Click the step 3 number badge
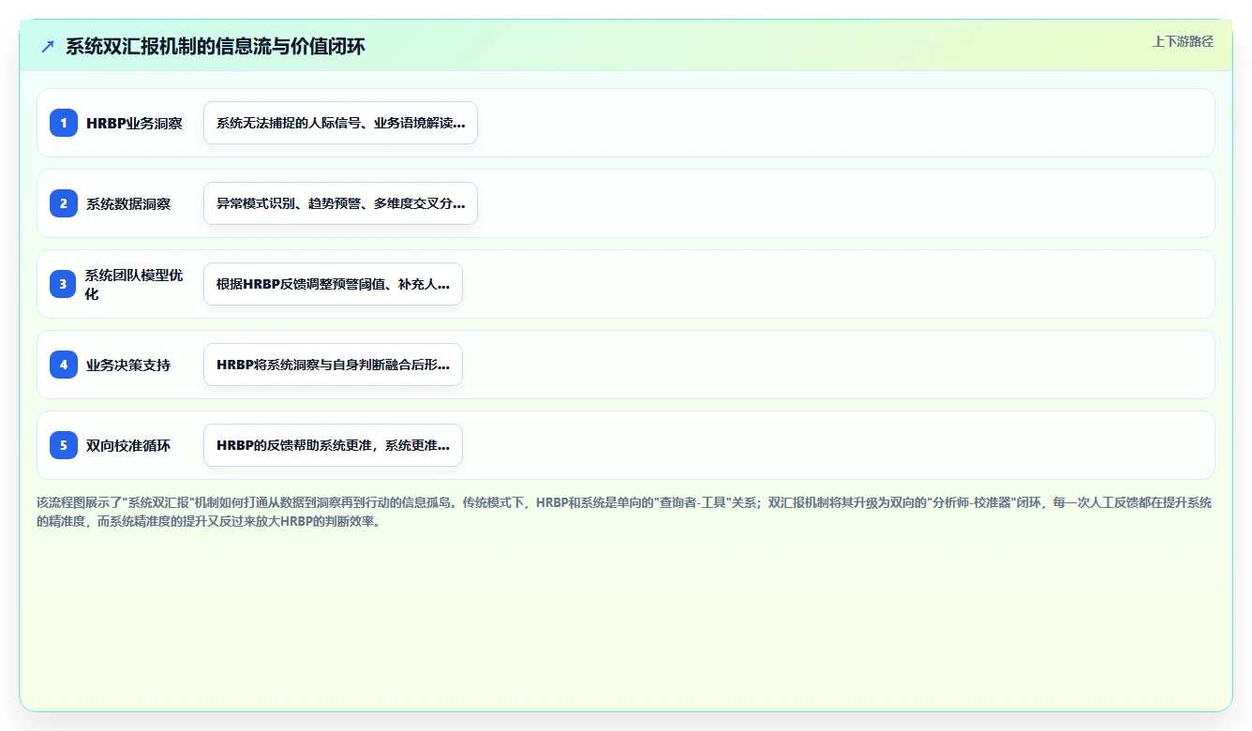Image resolution: width=1252 pixels, height=731 pixels. (63, 284)
